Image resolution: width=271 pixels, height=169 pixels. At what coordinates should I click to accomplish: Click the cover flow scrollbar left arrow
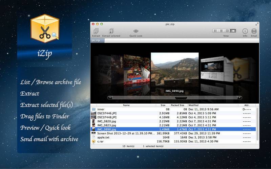(110, 98)
